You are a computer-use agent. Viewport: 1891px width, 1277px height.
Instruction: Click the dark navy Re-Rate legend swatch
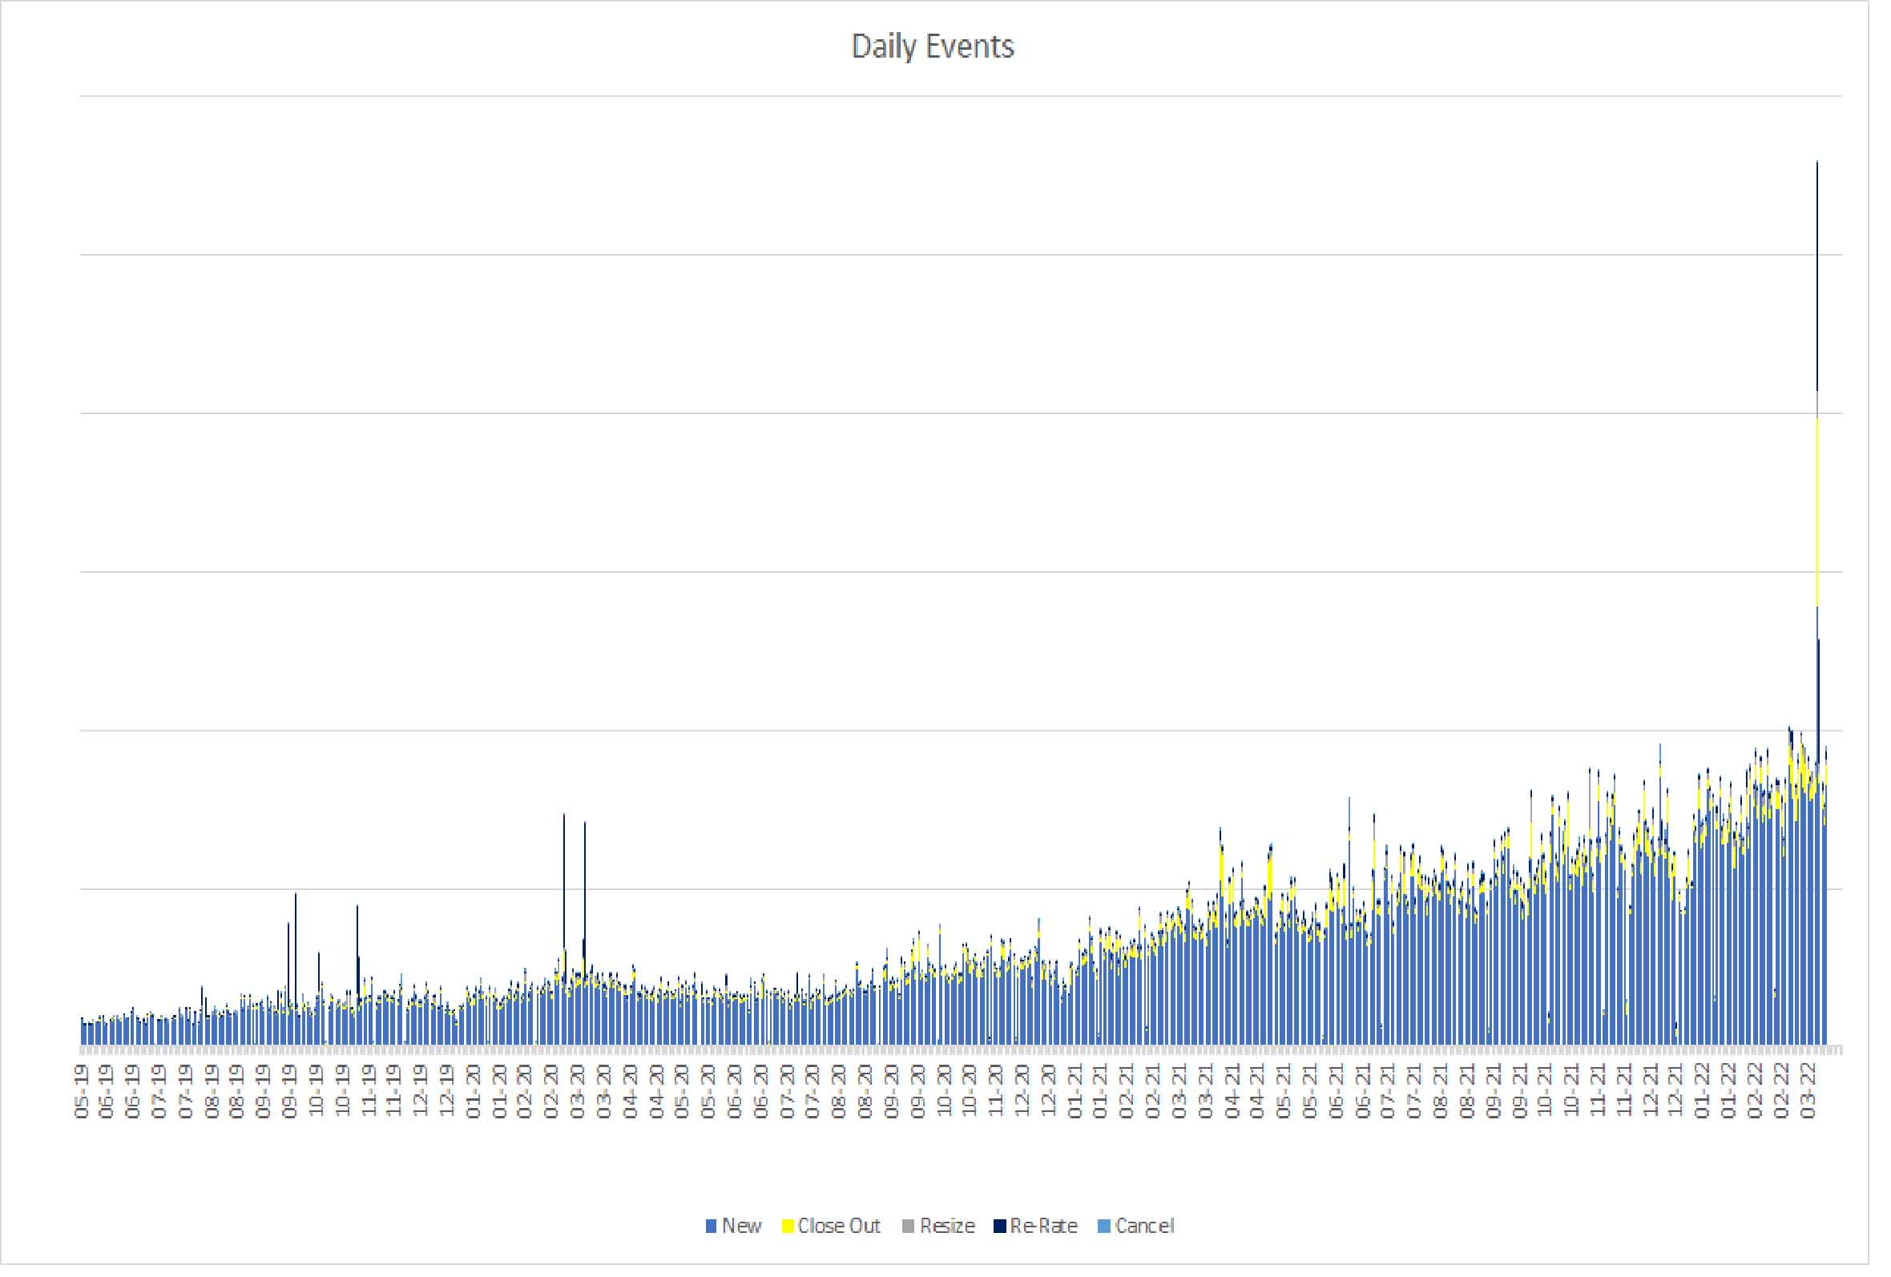coord(999,1226)
